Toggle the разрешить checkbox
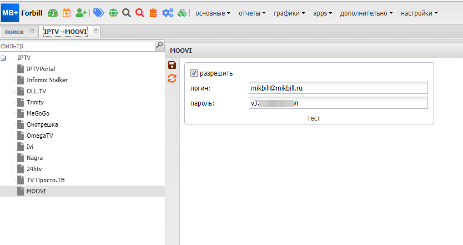Viewport: 463px width, 245px height. 194,73
